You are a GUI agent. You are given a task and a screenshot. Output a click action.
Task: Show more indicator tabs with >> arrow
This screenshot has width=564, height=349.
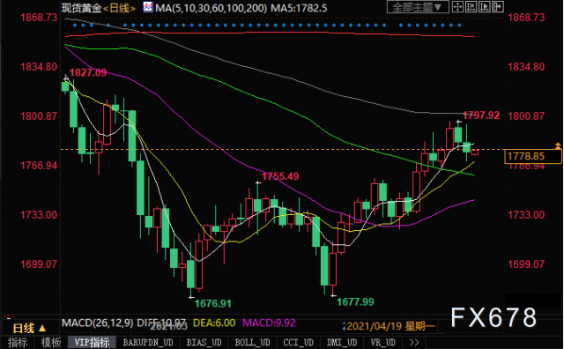coord(414,342)
